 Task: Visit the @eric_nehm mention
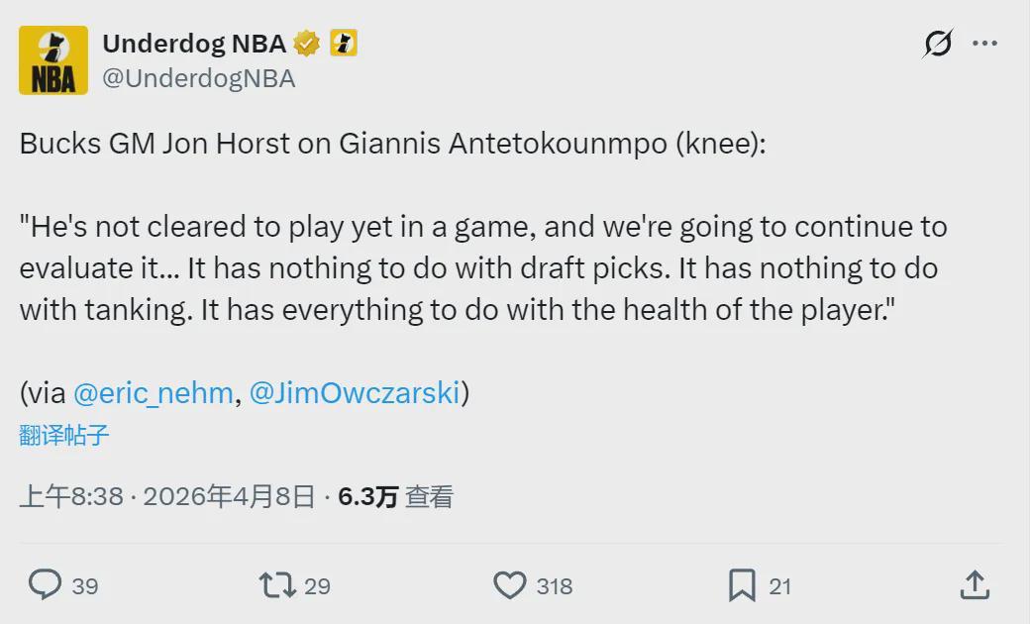click(154, 393)
